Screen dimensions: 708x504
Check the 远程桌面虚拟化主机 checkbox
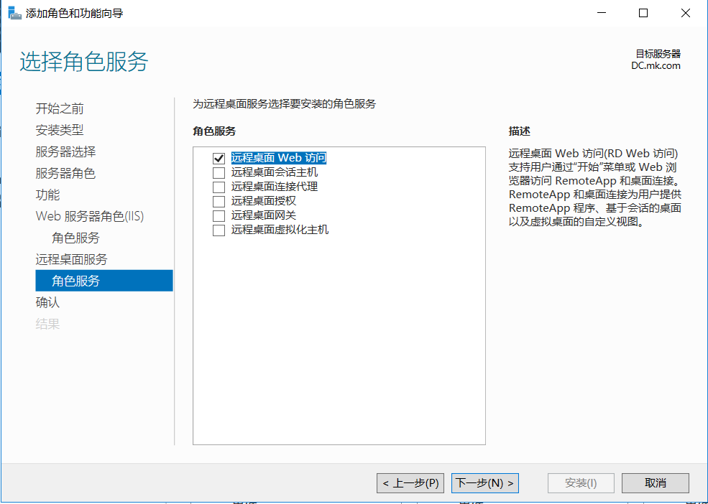[219, 230]
